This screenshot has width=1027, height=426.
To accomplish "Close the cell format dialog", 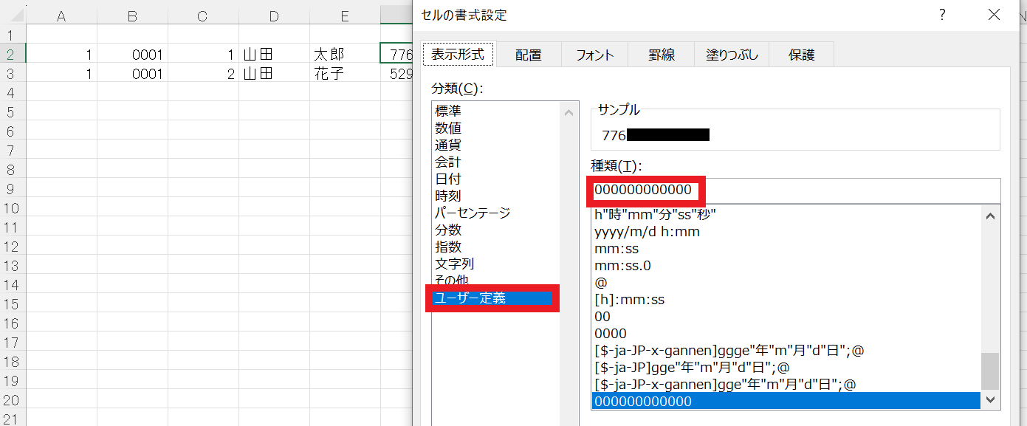I will pos(994,16).
